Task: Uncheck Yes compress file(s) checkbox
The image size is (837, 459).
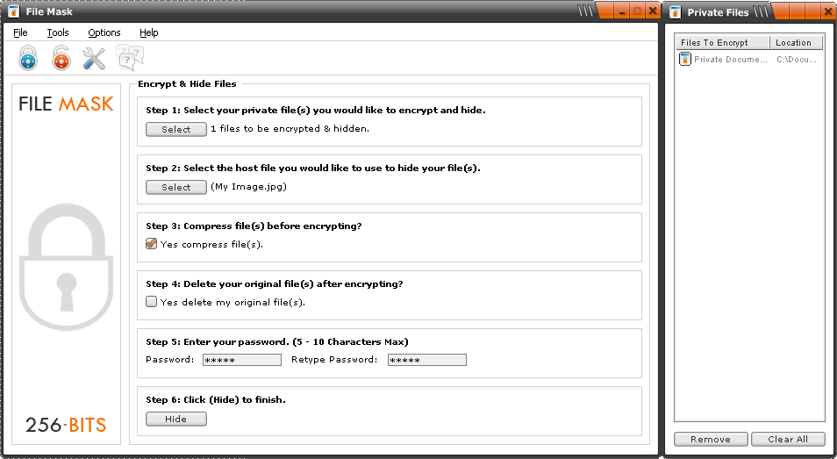Action: coord(151,243)
